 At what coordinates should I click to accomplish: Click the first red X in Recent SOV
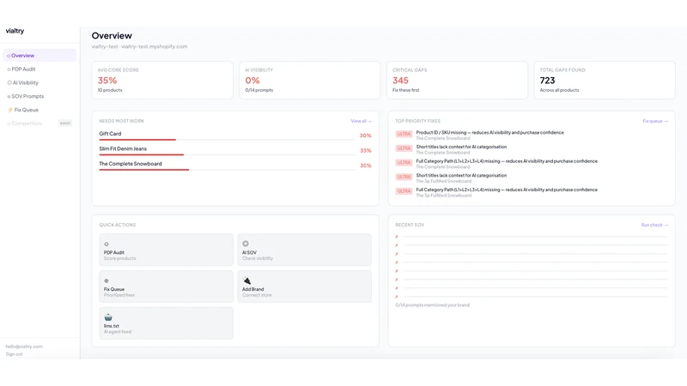[397, 237]
